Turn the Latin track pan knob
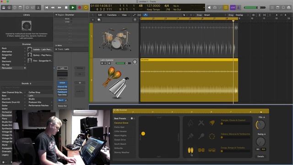The width and height of the screenshot is (293, 165). pyautogui.click(x=135, y=62)
